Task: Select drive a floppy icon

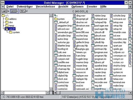Action: pyautogui.click(x=5, y=11)
